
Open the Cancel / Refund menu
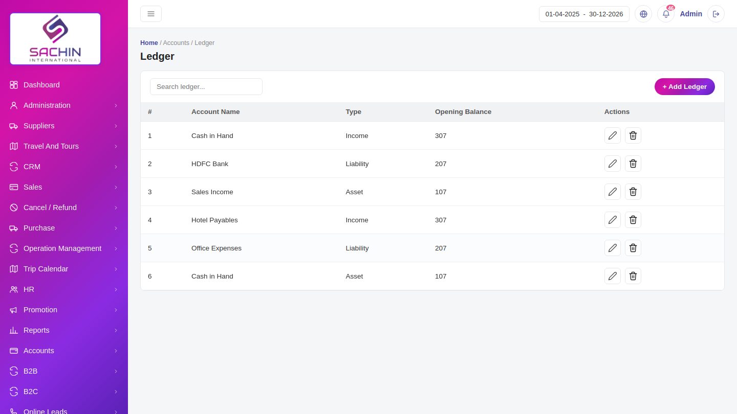(64, 208)
